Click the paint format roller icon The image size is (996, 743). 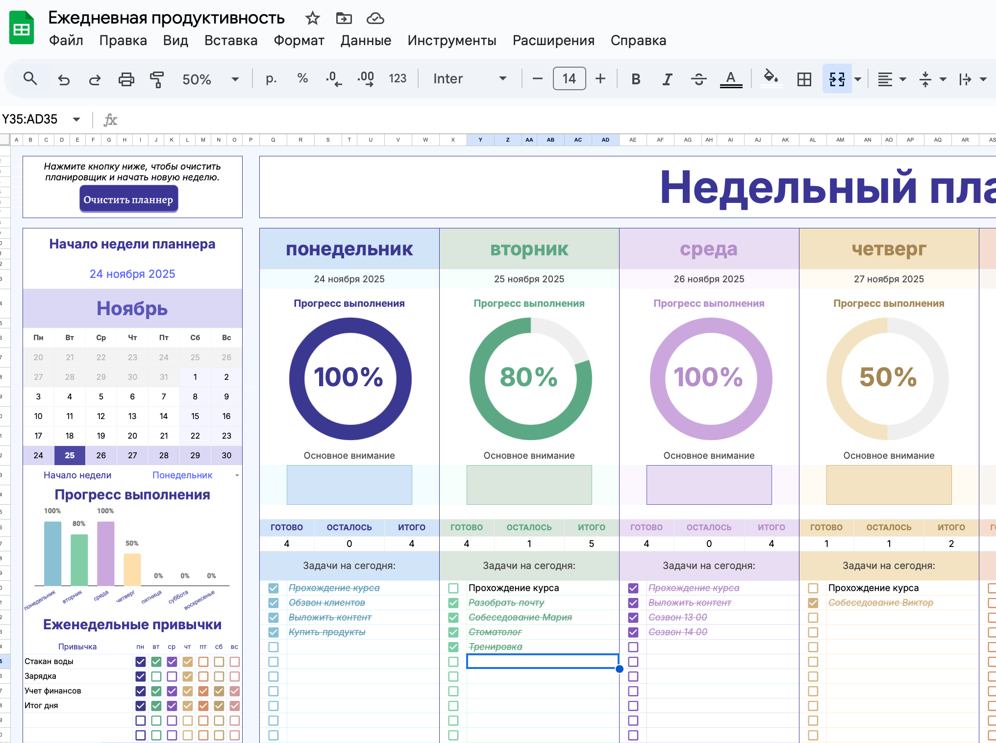click(x=157, y=79)
